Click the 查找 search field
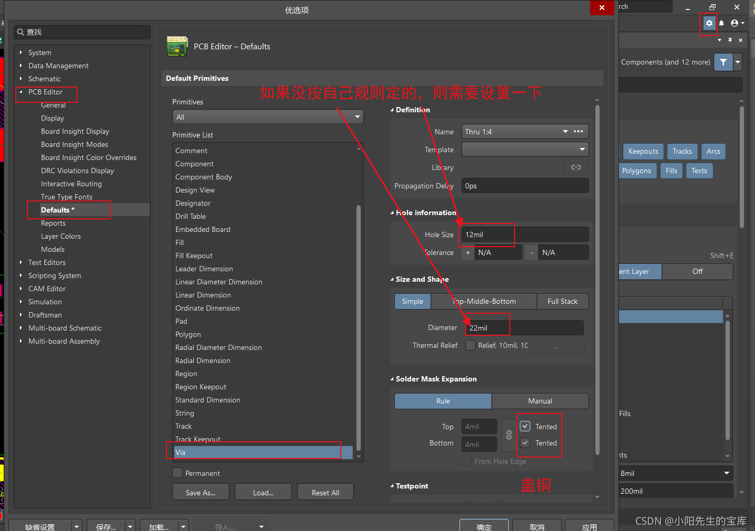The width and height of the screenshot is (755, 531). [82, 32]
